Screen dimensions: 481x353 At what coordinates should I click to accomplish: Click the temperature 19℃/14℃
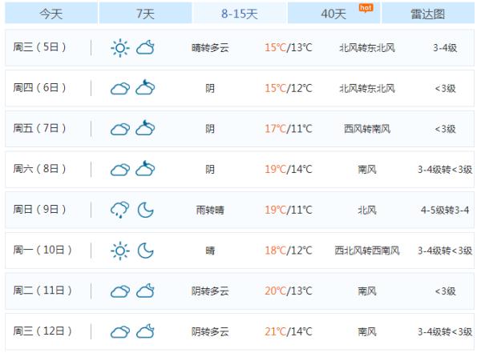click(289, 169)
